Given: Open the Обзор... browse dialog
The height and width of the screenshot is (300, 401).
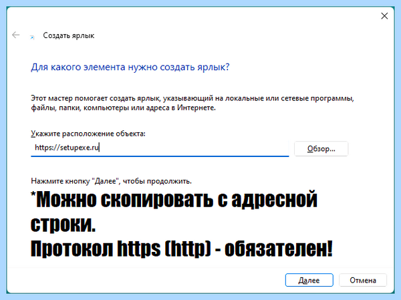Looking at the screenshot, I should point(321,148).
